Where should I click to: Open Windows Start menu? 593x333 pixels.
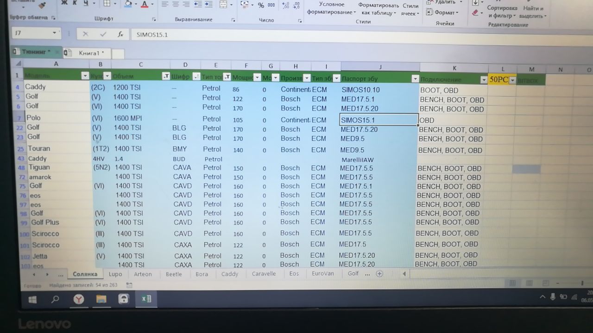(32, 300)
